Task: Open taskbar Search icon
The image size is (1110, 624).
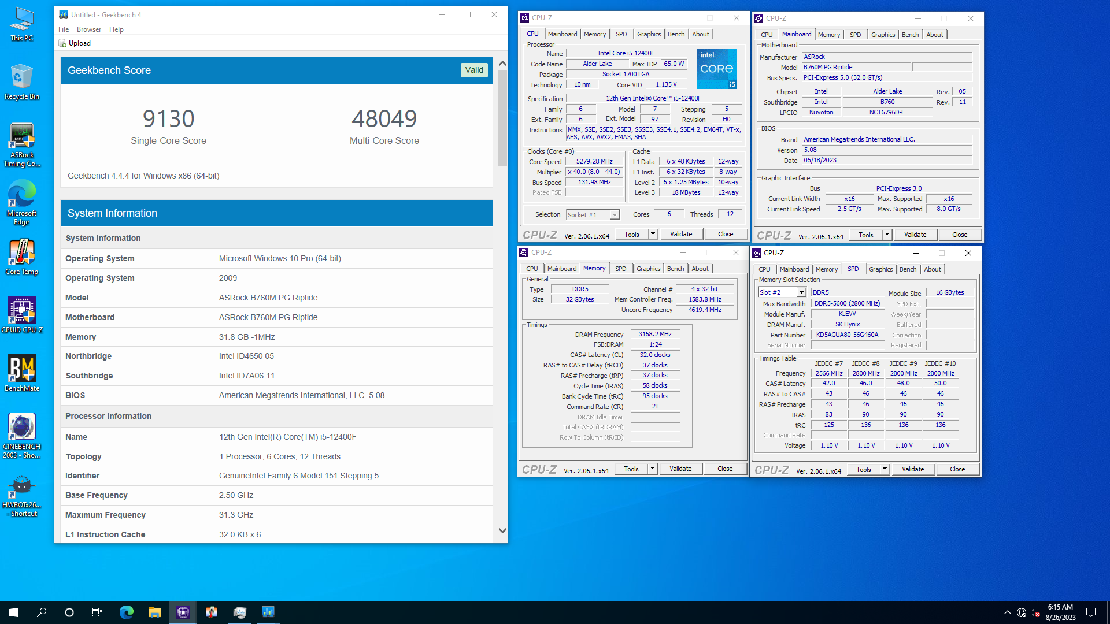Action: click(x=42, y=612)
